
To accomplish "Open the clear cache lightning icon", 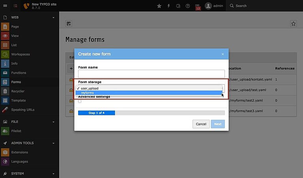I will click(x=169, y=6).
